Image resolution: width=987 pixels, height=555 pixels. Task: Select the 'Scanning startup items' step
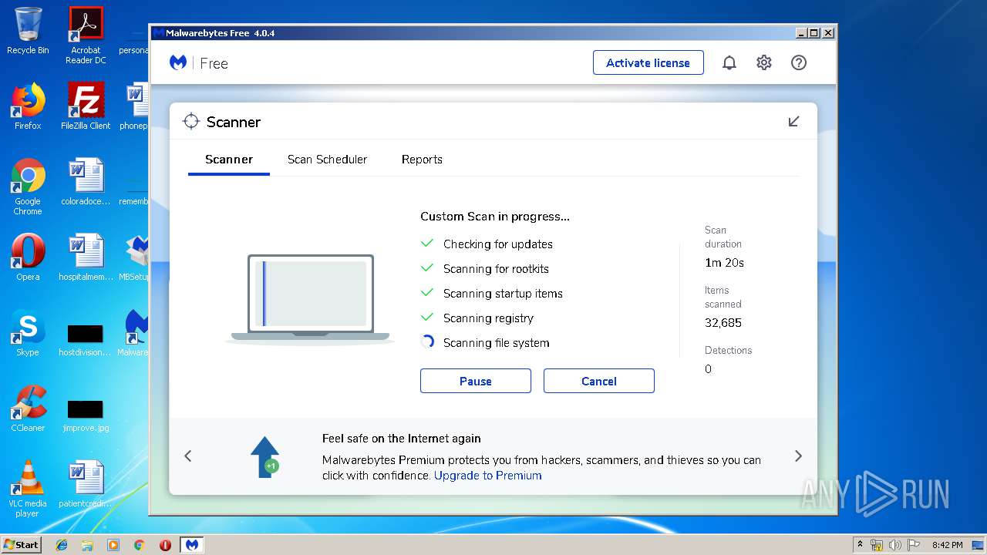click(503, 294)
